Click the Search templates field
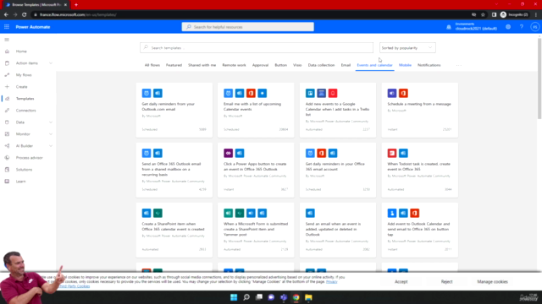 point(257,48)
